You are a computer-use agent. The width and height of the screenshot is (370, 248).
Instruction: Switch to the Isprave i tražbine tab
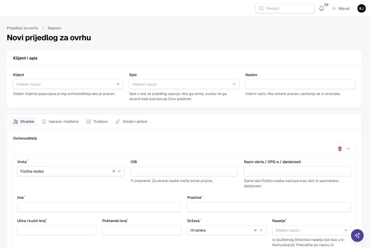click(x=60, y=122)
